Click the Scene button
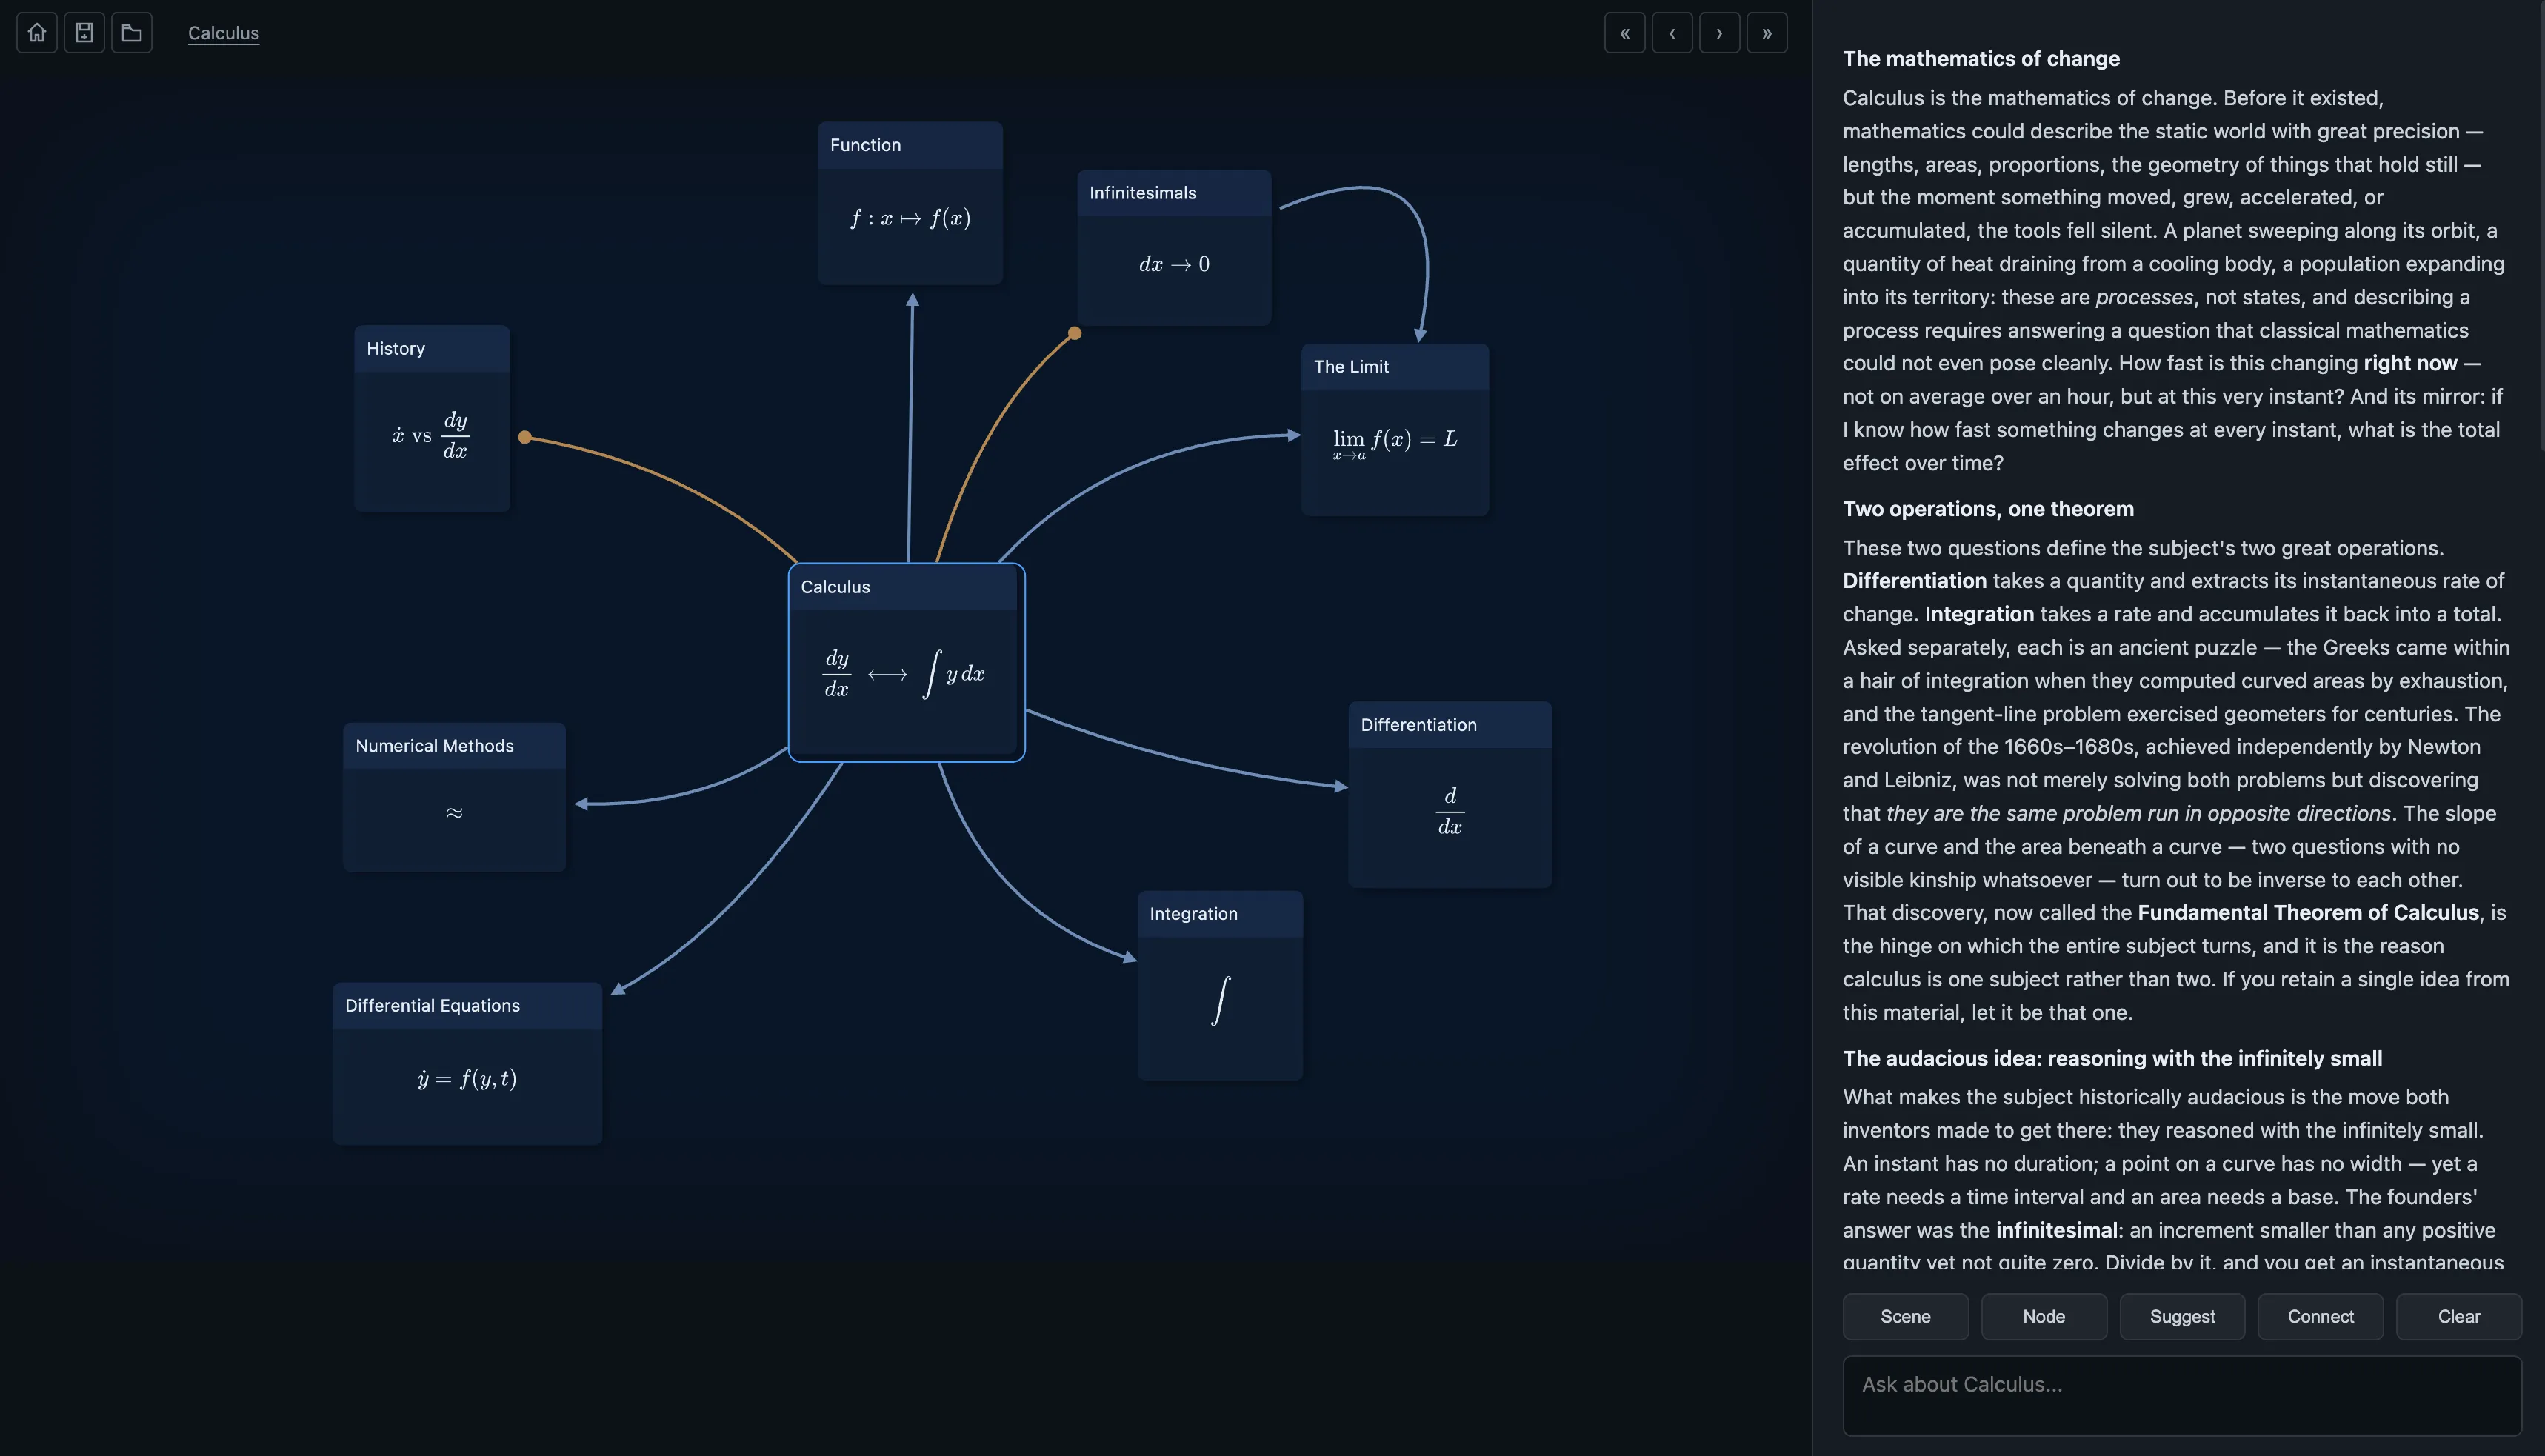The width and height of the screenshot is (2545, 1456). [x=1905, y=1316]
